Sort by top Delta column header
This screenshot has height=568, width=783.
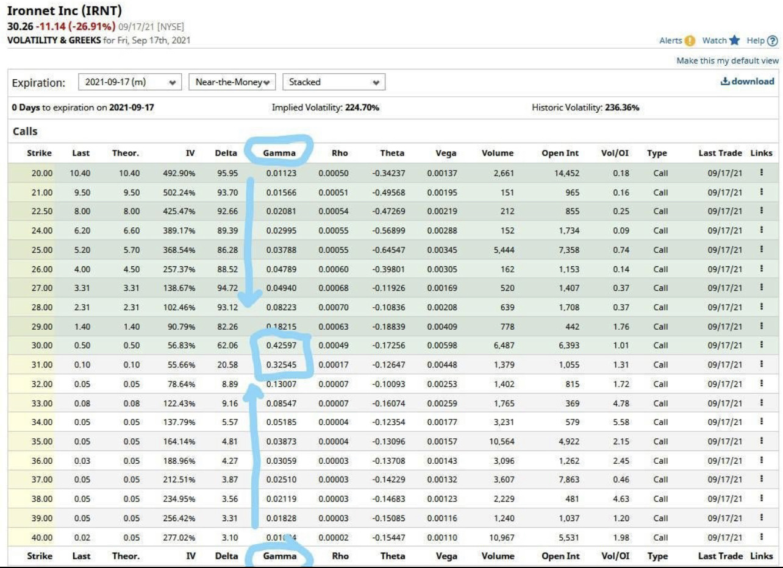pos(226,154)
